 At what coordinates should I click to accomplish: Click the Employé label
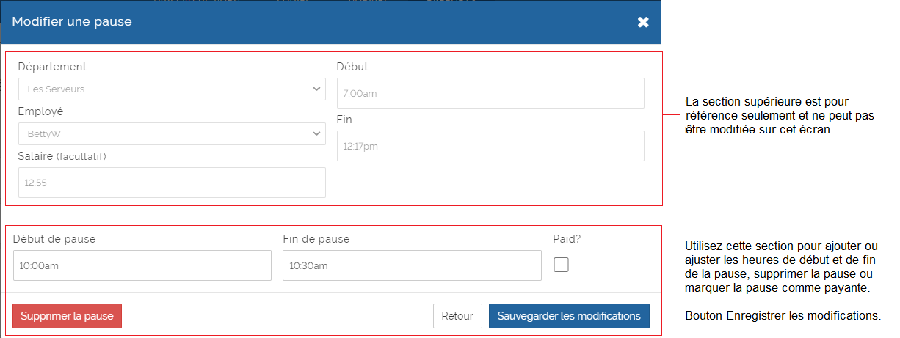[40, 111]
